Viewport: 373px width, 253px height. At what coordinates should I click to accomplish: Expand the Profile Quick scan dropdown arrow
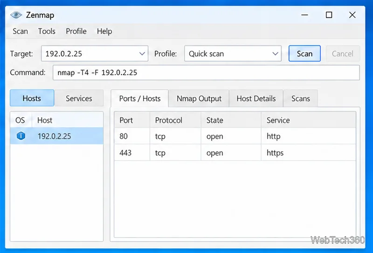tap(275, 54)
